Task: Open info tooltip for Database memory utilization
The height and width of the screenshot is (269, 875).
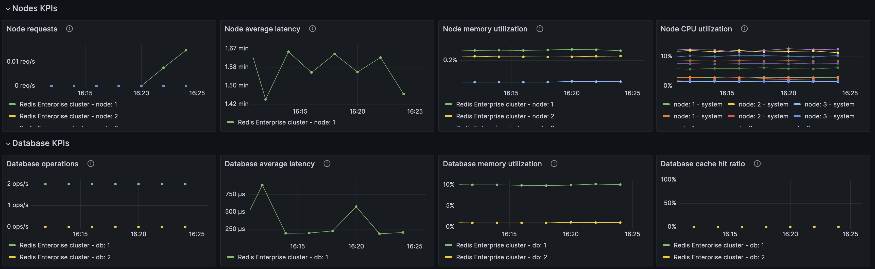Action: pos(554,163)
